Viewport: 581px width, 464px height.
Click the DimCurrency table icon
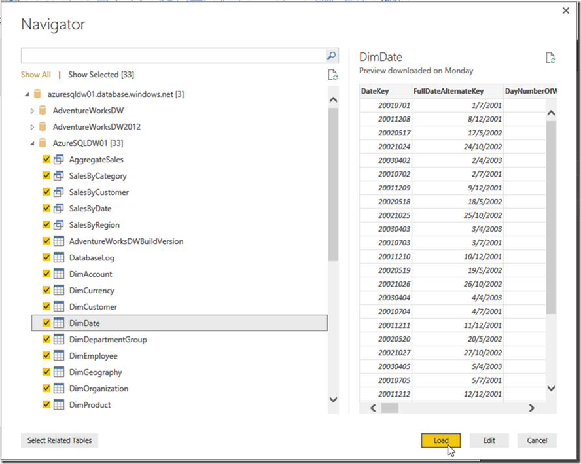pyautogui.click(x=59, y=290)
